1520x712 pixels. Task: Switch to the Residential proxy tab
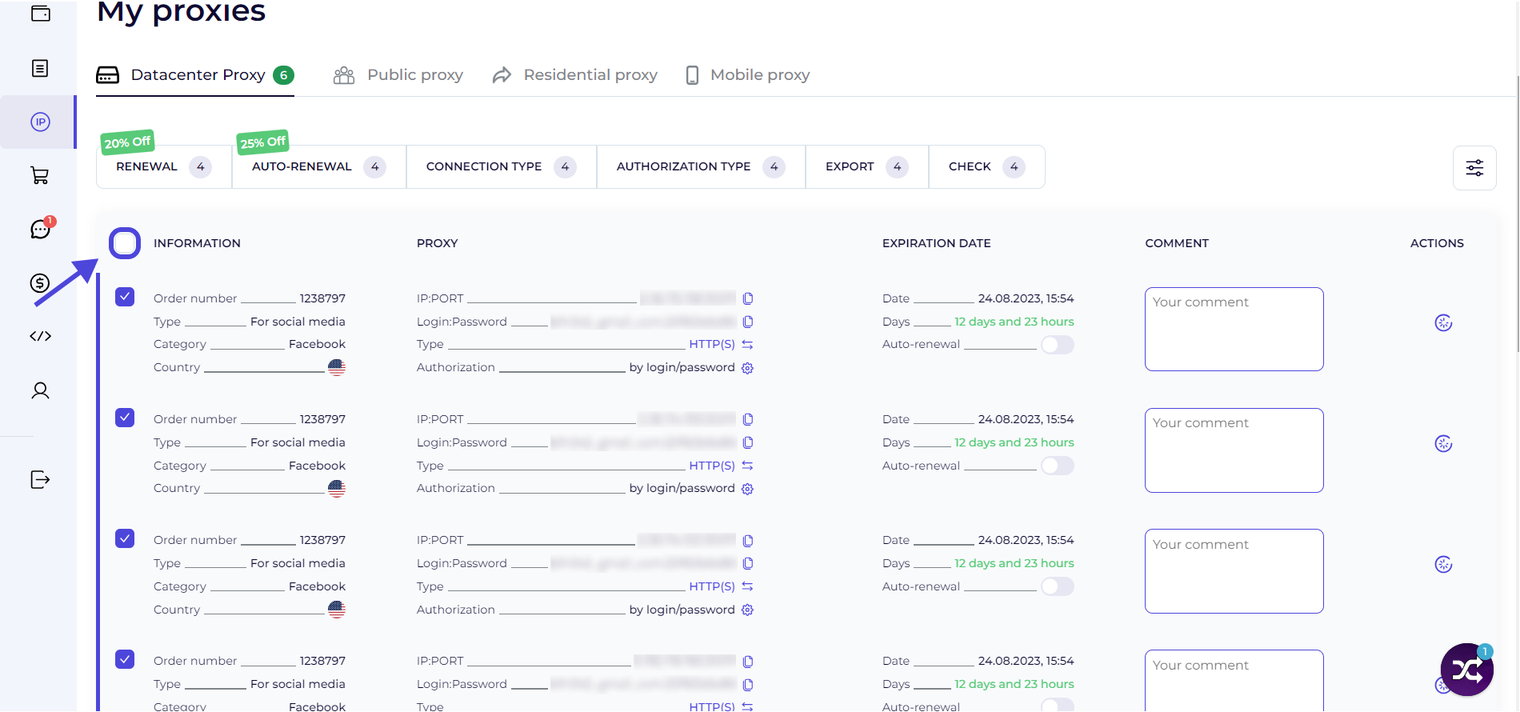coord(574,75)
